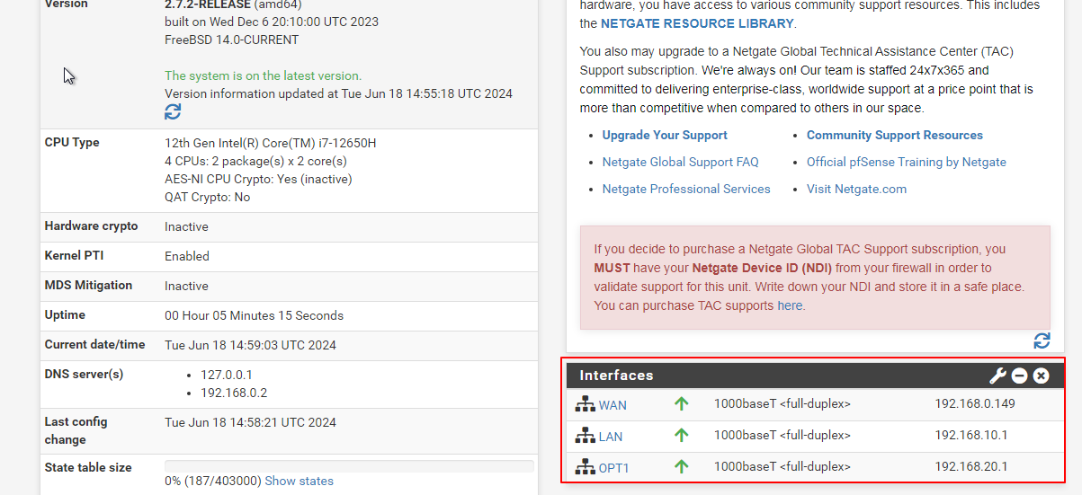The height and width of the screenshot is (495, 1082).
Task: Click the Kernel PTI Enabled value
Action: [x=187, y=256]
